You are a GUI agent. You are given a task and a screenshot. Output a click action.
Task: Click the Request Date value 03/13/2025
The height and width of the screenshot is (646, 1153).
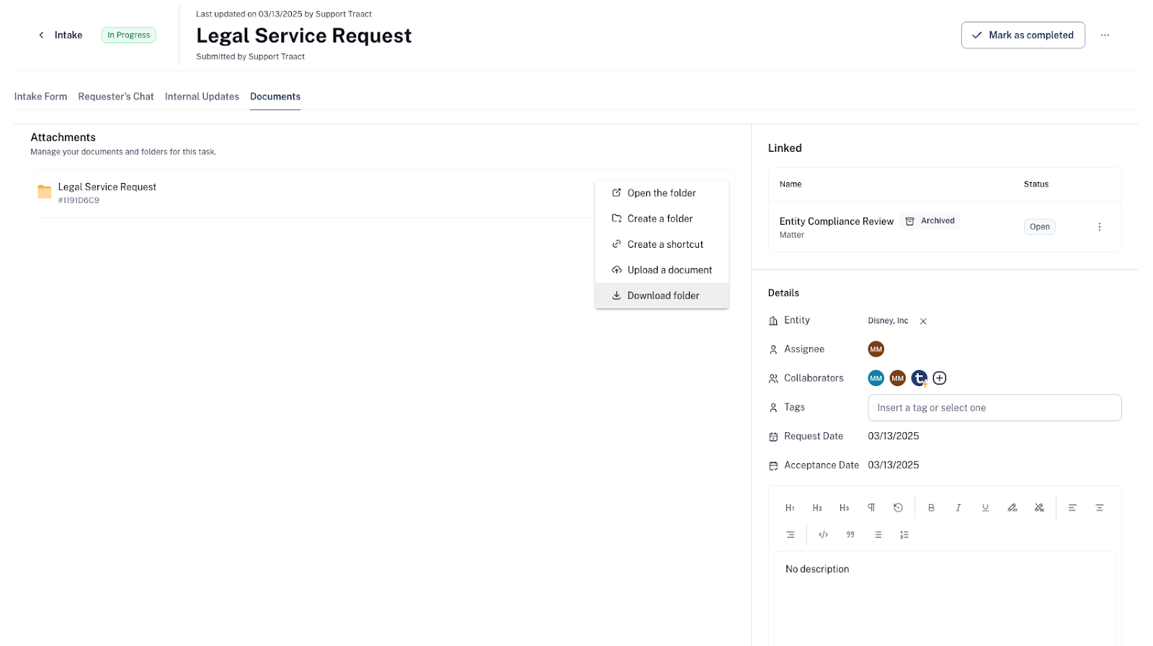(893, 436)
